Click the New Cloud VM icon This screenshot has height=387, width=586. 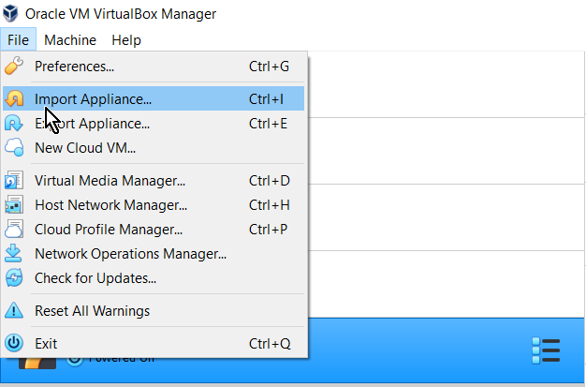click(14, 147)
